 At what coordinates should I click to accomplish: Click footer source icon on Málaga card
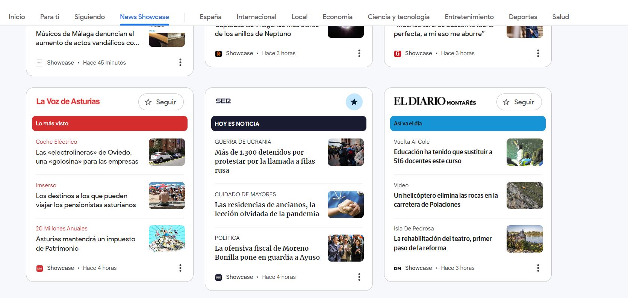click(x=39, y=63)
